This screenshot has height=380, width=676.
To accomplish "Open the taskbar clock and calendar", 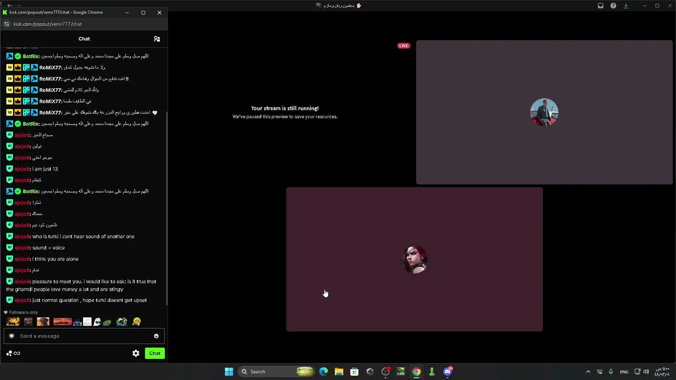I will (662, 372).
